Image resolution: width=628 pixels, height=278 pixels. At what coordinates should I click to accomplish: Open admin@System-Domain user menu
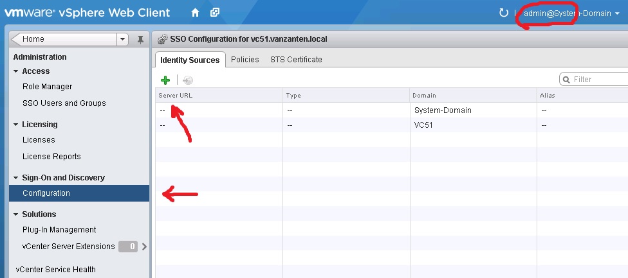click(573, 13)
